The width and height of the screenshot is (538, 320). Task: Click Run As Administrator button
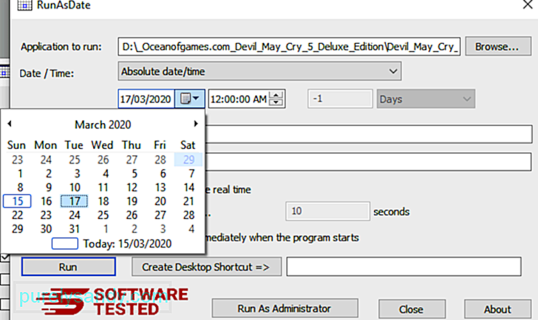[285, 308]
